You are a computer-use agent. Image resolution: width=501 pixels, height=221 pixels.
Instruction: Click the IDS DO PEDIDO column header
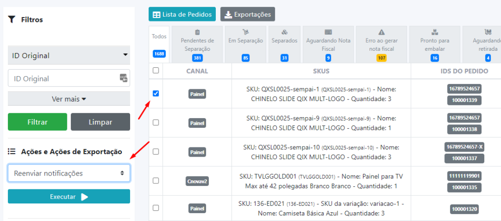(464, 71)
